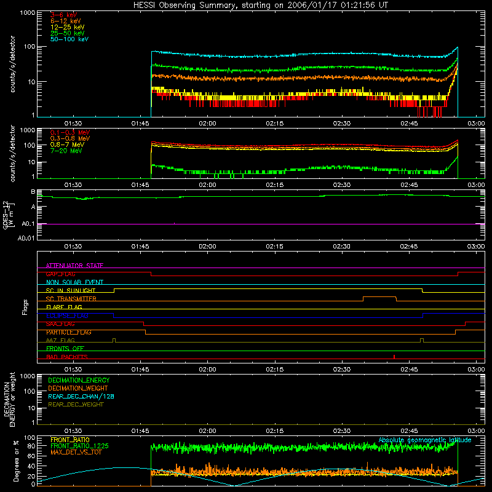Click the MAX_DET_VS_TOT legend entry
Image resolution: width=492 pixels, height=492 pixels.
point(76,452)
